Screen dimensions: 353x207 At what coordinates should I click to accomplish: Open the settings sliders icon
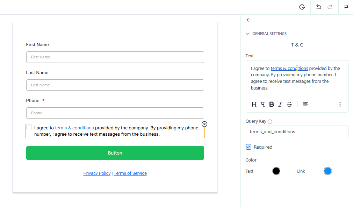[x=346, y=7]
